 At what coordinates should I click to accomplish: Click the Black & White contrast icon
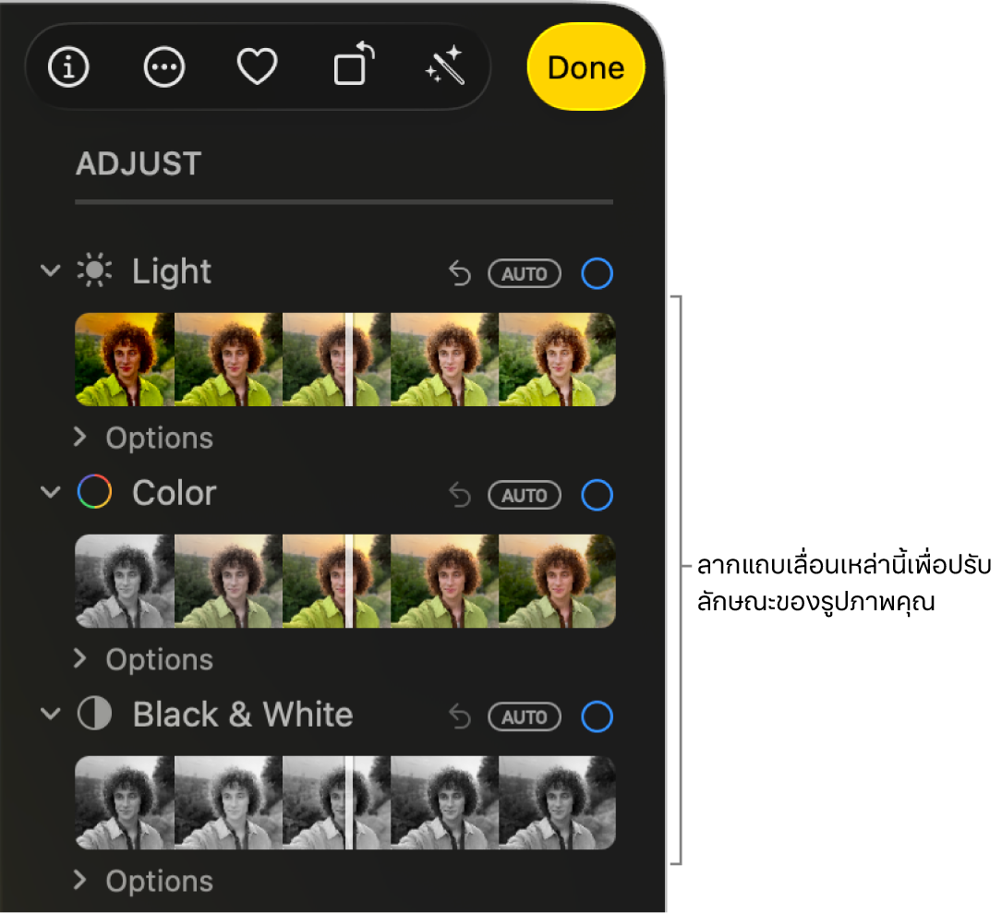[94, 714]
